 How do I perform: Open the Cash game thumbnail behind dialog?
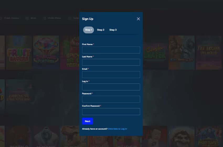tap(155, 53)
